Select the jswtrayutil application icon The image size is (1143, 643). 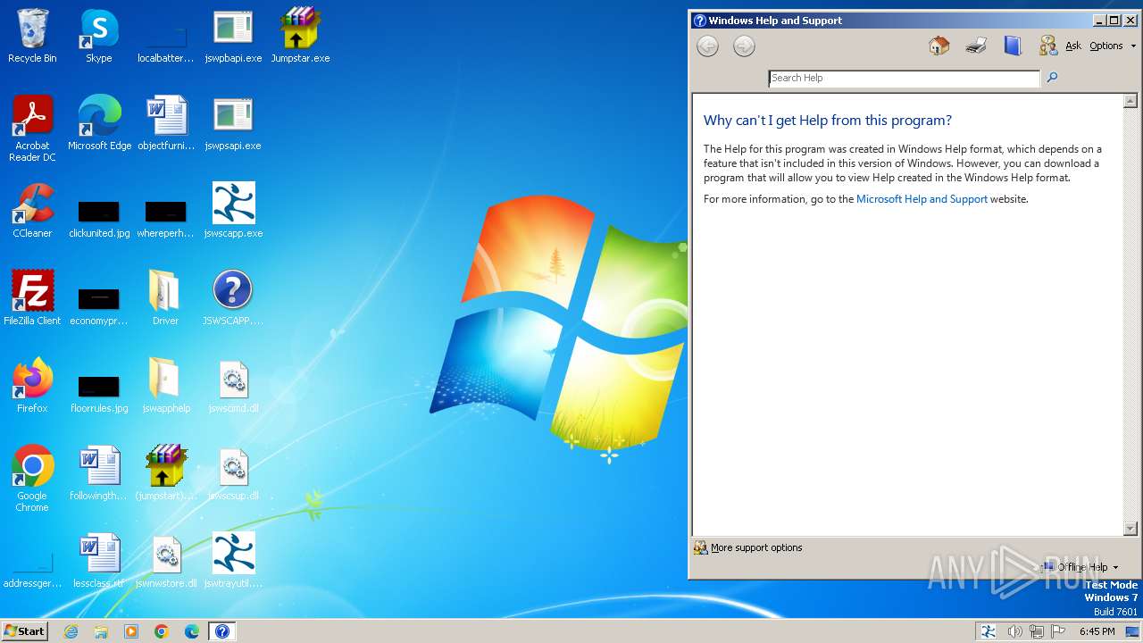pos(233,561)
